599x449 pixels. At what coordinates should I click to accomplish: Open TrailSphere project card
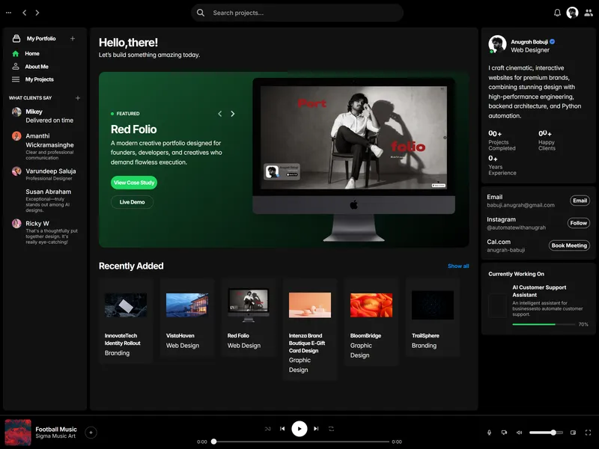click(x=433, y=317)
